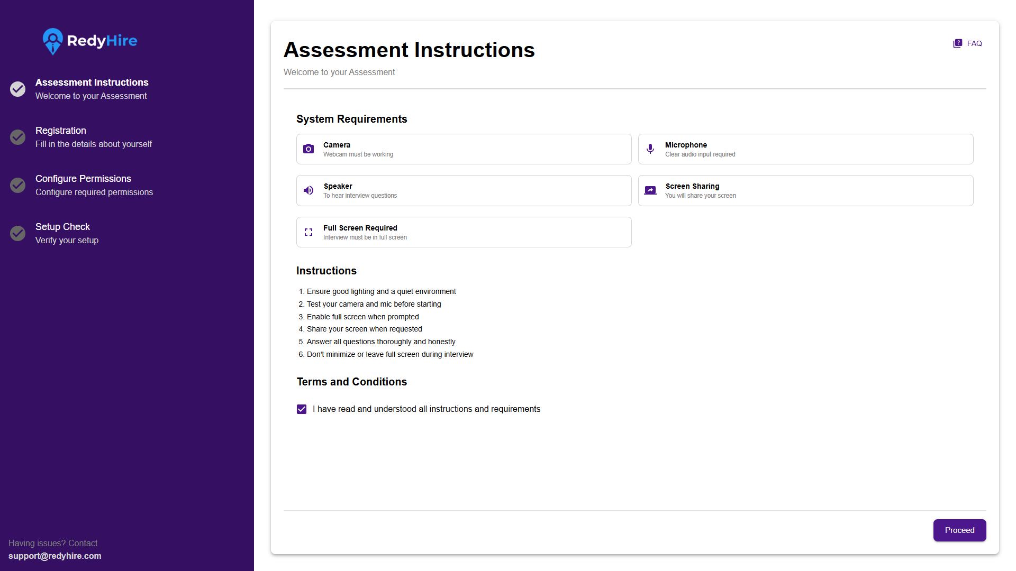Image resolution: width=1016 pixels, height=571 pixels.
Task: Click 'Speaker' requirement title
Action: pyautogui.click(x=338, y=186)
